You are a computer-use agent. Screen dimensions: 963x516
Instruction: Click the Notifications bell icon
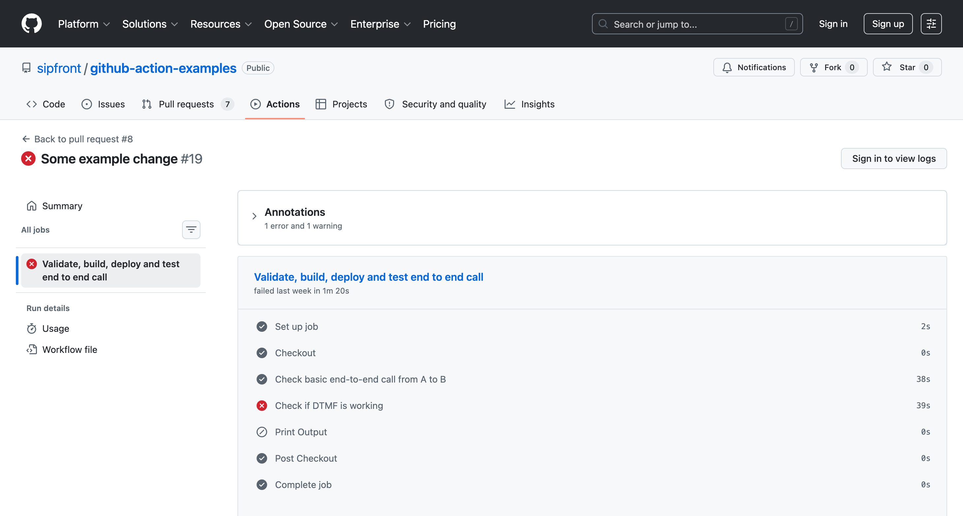coord(727,68)
